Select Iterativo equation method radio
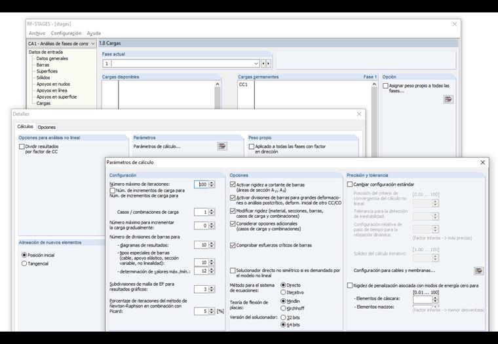This screenshot has width=498, height=344. point(283,292)
